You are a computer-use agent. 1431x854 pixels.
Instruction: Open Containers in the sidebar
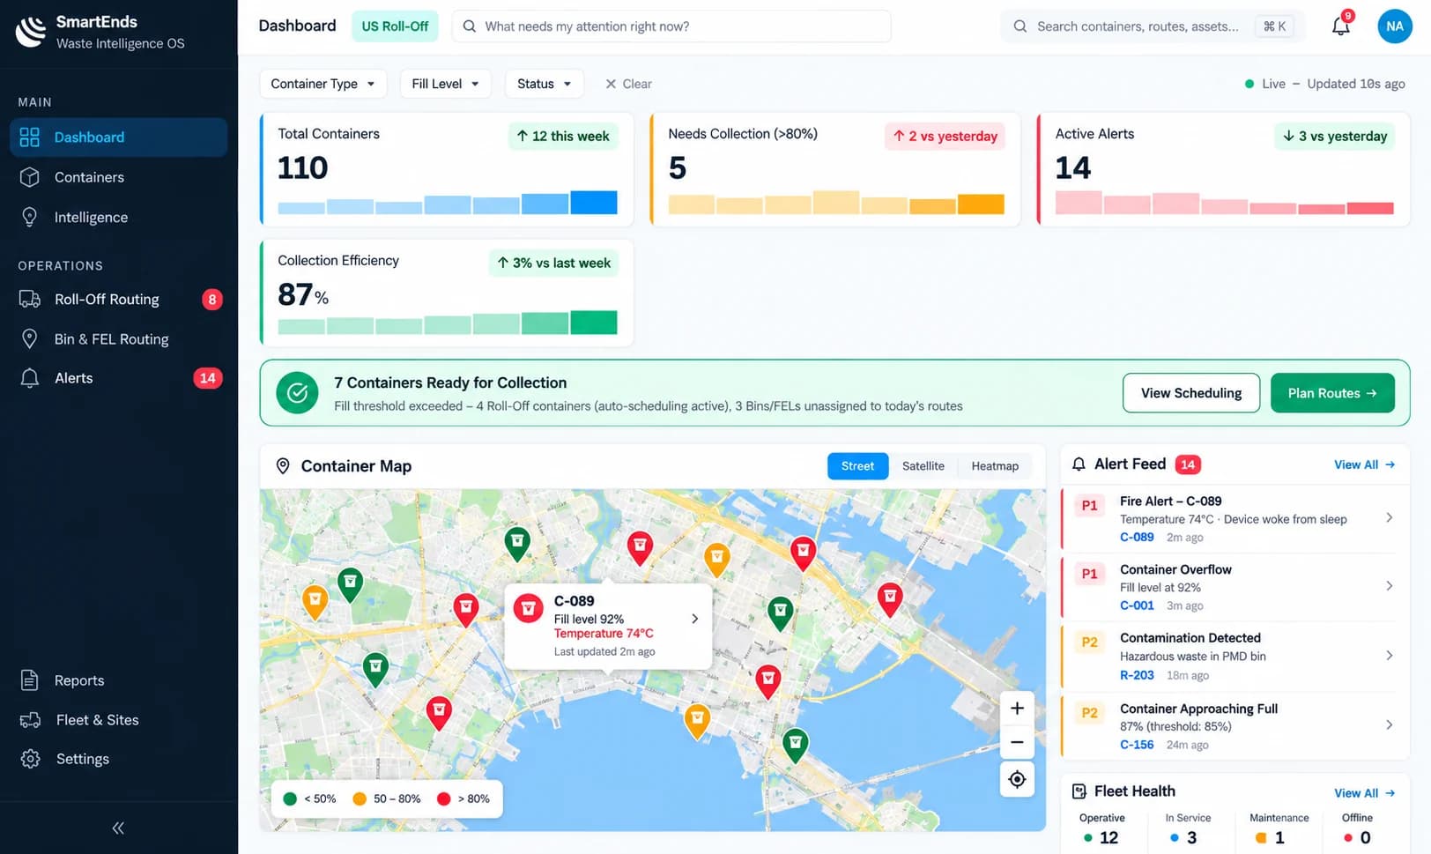(x=118, y=177)
